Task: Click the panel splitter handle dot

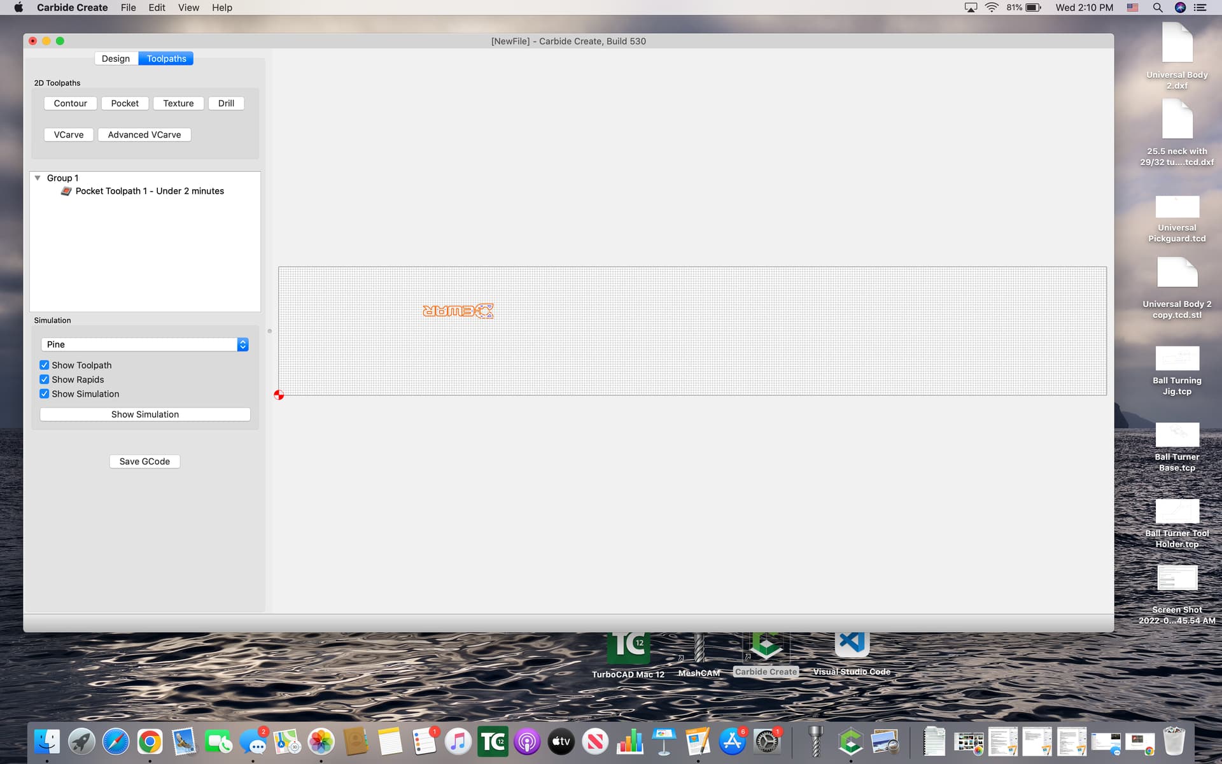Action: tap(270, 331)
